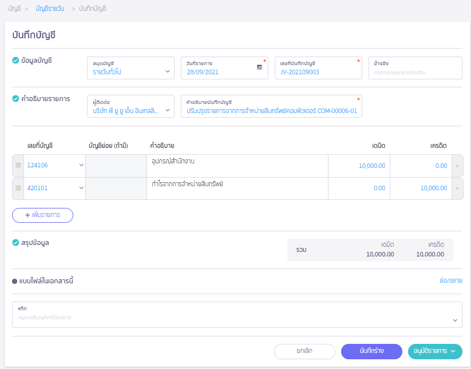Click the green check beside ข้อมูลบัญชี
This screenshot has height=369, width=471.
tap(15, 60)
